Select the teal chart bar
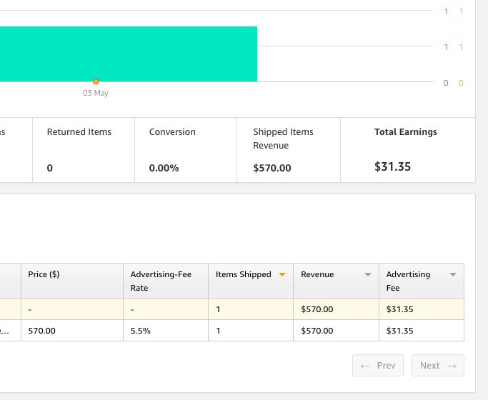The width and height of the screenshot is (488, 400). pyautogui.click(x=128, y=54)
